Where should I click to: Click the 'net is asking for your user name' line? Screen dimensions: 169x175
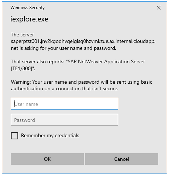click(x=63, y=48)
